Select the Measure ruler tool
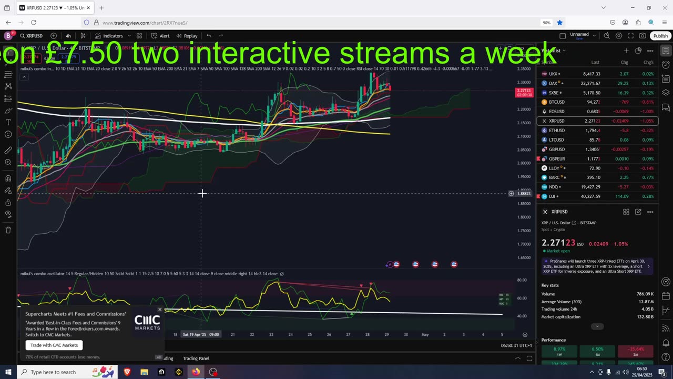 [x=8, y=151]
